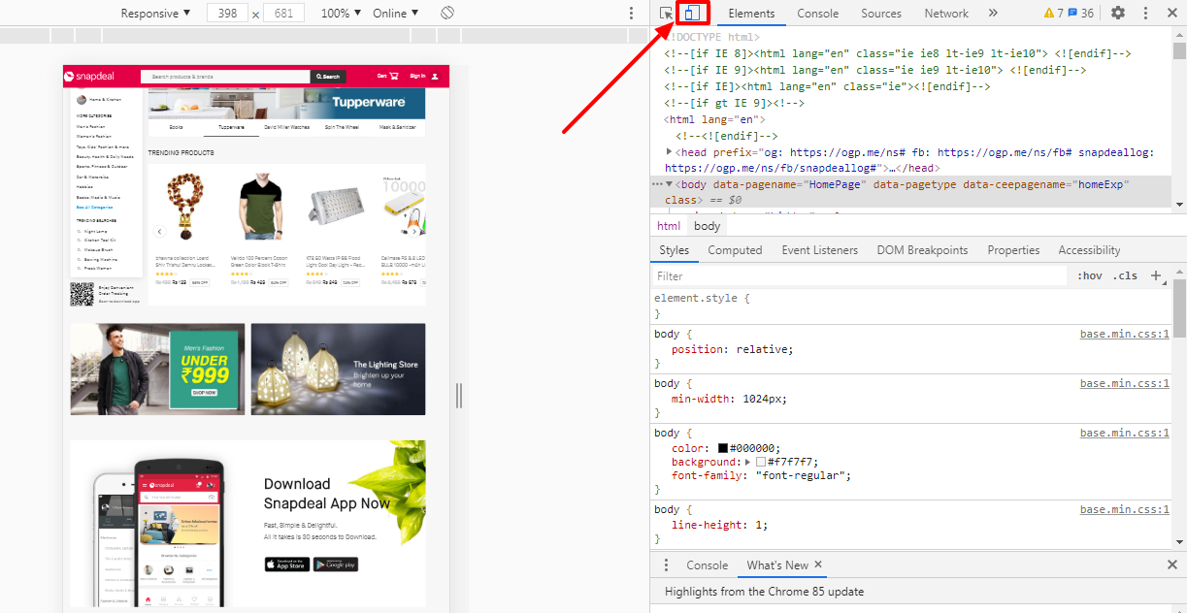Image resolution: width=1187 pixels, height=613 pixels.
Task: Select the Tupperware banner tab
Action: point(231,127)
